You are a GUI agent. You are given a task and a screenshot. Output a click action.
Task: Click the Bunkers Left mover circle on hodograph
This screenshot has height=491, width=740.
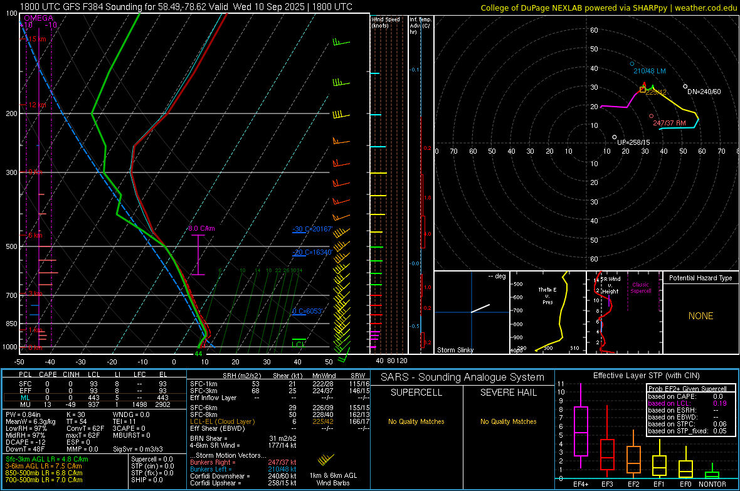632,64
